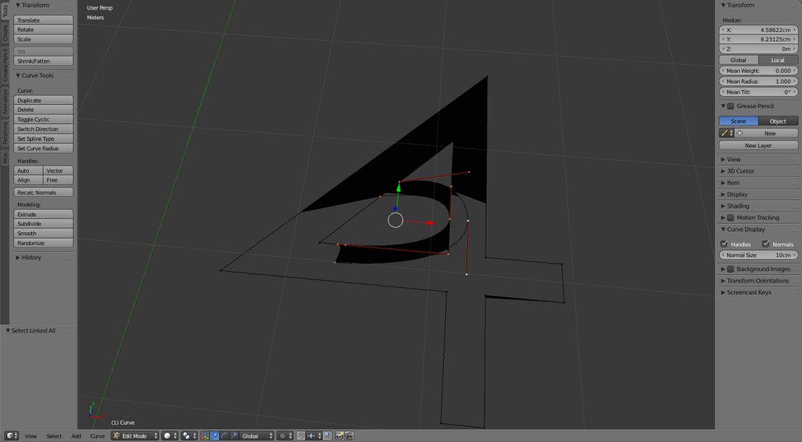
Task: Toggle snap onto self icon
Action: (x=327, y=435)
